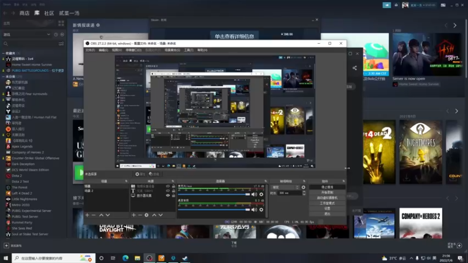
Task: Go back with the Steam back arrow
Action: pos(5,13)
